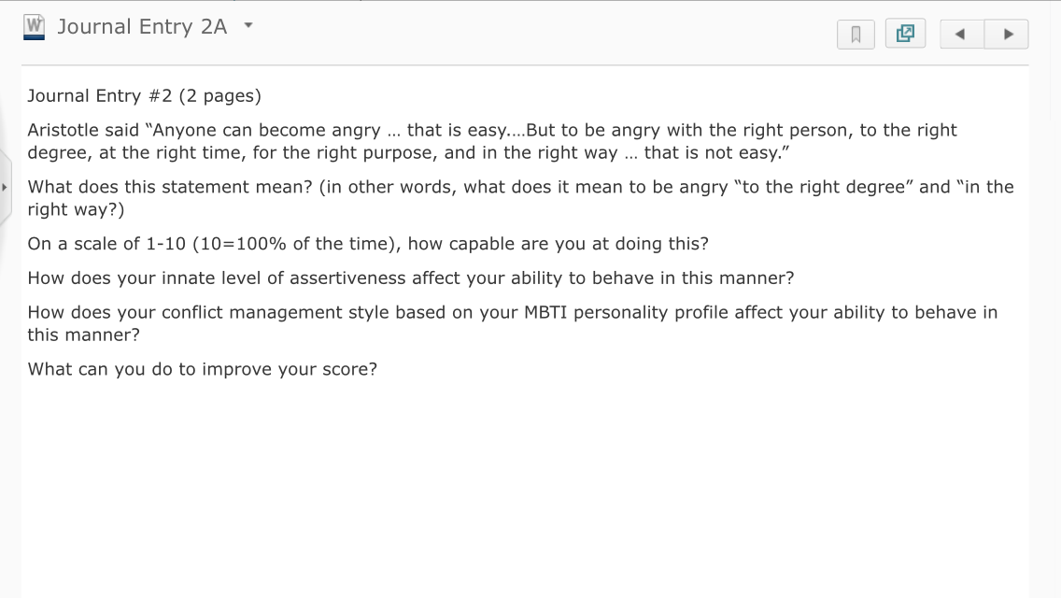The height and width of the screenshot is (598, 1061).
Task: Click the conflict management style question
Action: click(x=512, y=323)
